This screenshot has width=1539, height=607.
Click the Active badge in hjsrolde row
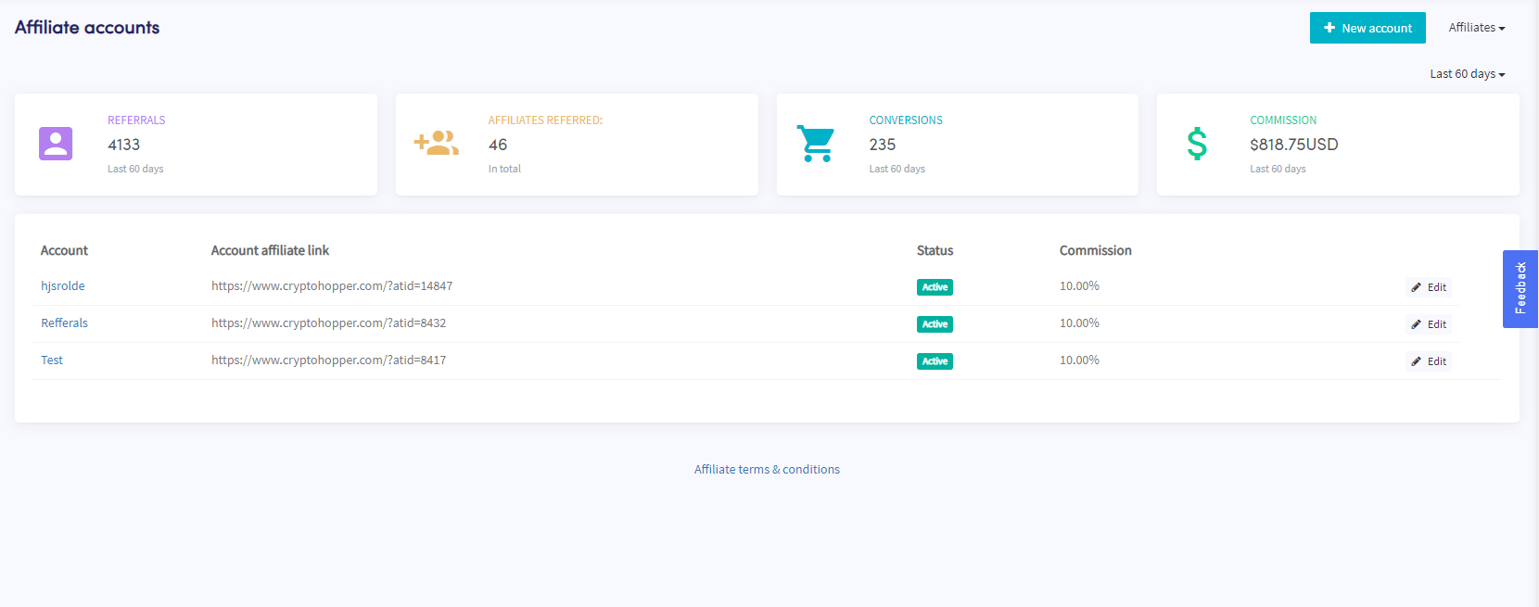(935, 287)
